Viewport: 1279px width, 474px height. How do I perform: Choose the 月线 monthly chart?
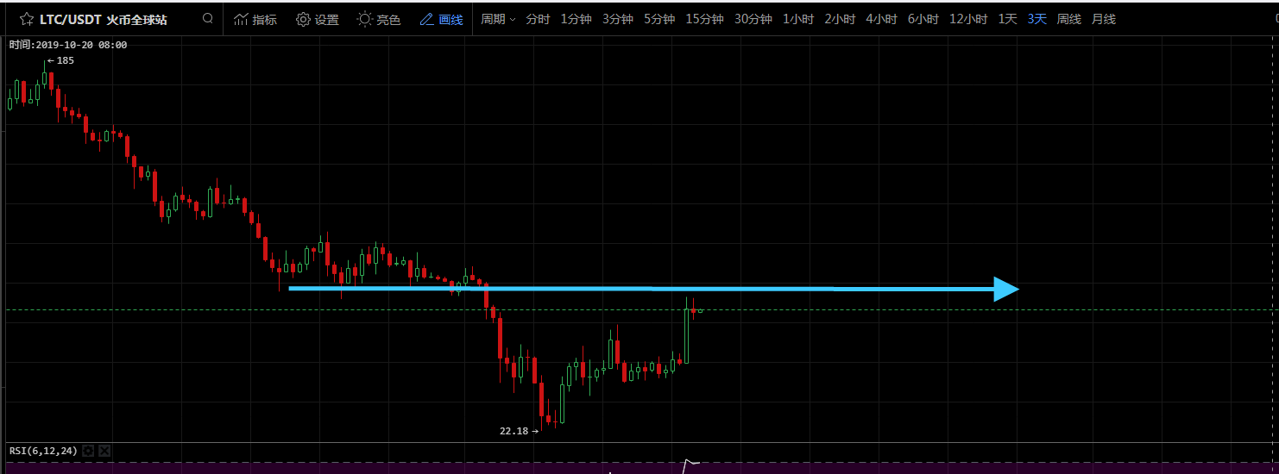tap(1104, 19)
